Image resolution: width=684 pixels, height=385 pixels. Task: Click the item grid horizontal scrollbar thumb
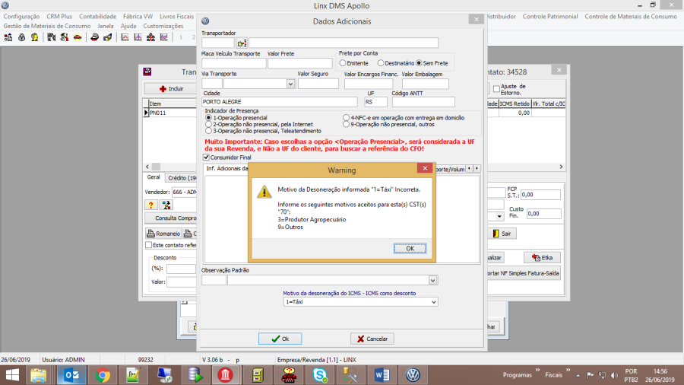[x=156, y=167]
